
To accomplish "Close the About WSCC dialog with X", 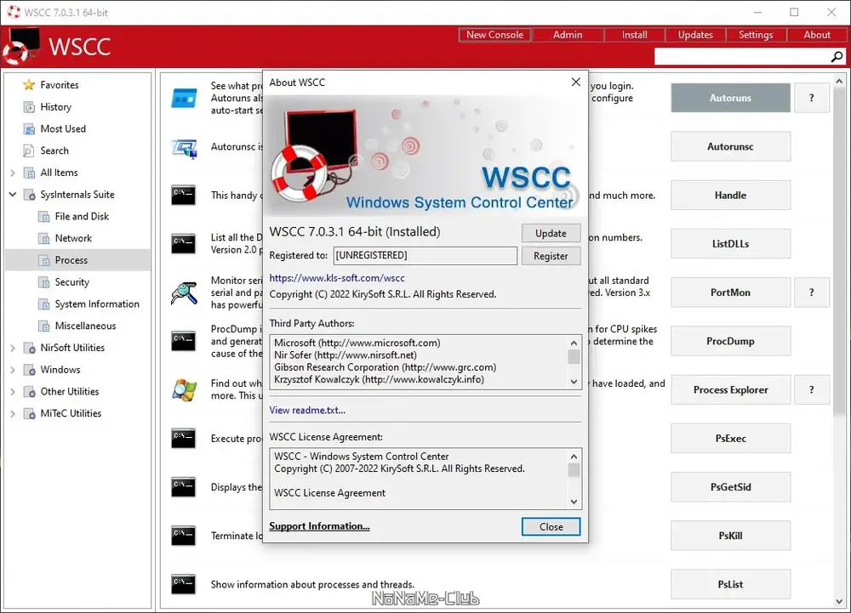I will click(576, 82).
